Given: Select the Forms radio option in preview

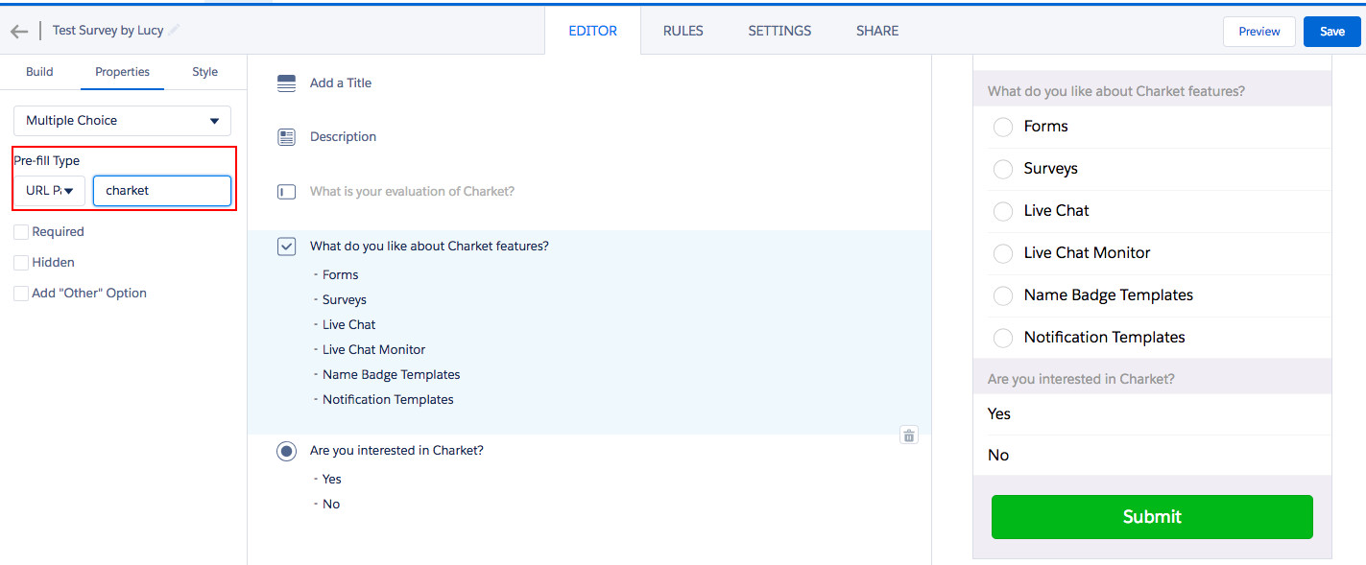Looking at the screenshot, I should (1003, 127).
